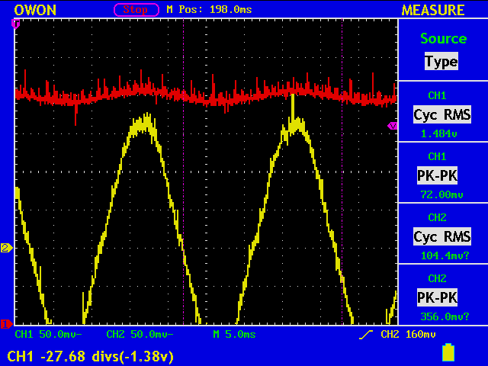Click the 72.00mv CH1 peak-to-peak value

click(x=441, y=195)
